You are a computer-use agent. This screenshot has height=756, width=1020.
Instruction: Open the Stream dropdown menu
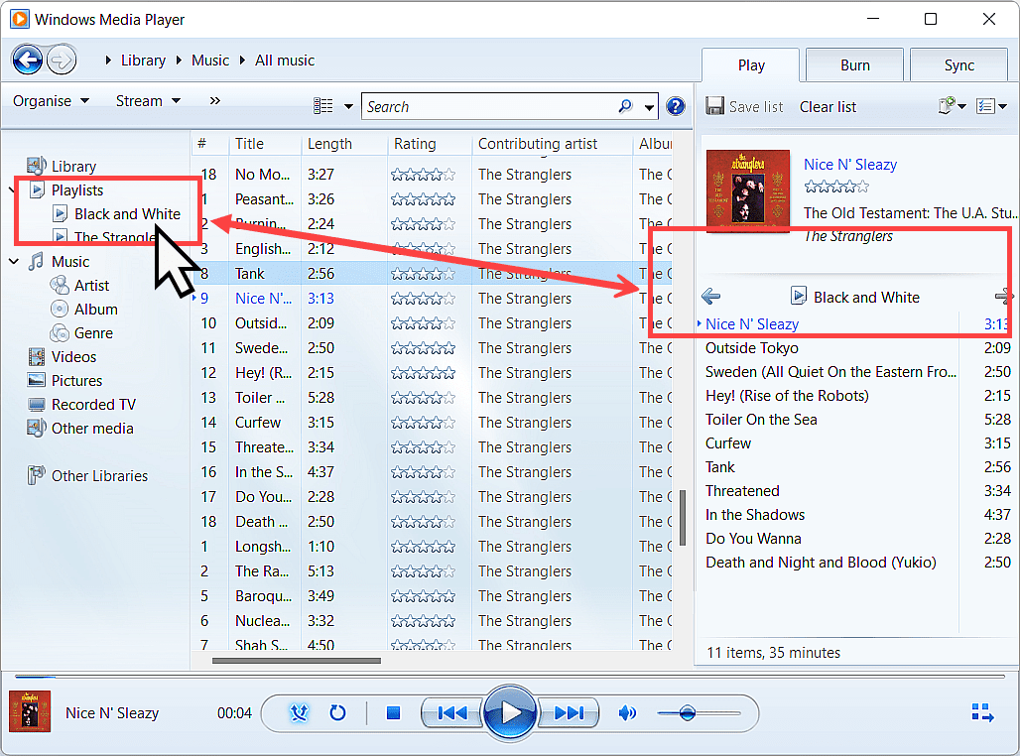tap(146, 100)
